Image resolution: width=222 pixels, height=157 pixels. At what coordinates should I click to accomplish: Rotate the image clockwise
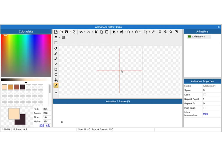click(x=136, y=32)
